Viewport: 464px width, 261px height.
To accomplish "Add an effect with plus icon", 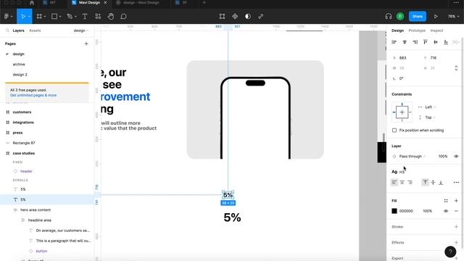I will click(456, 242).
